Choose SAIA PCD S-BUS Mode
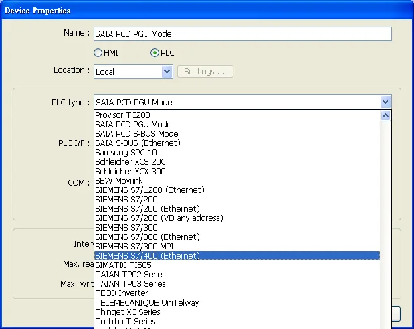This screenshot has width=414, height=329. pos(237,134)
